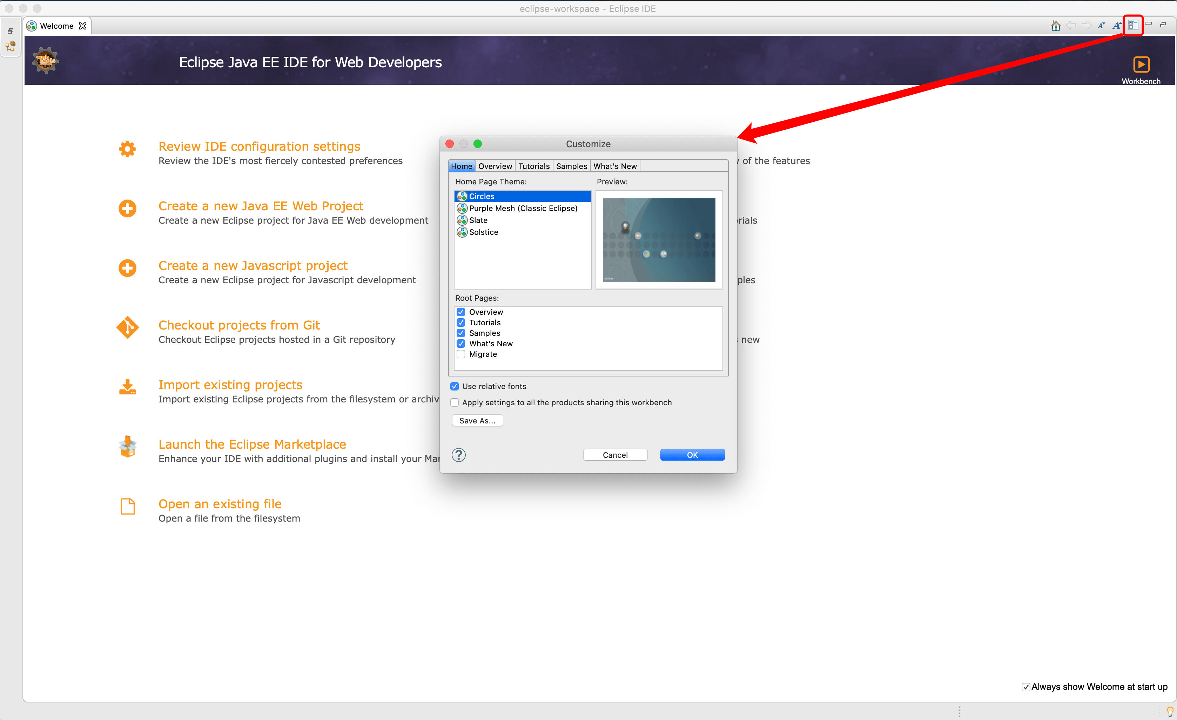The height and width of the screenshot is (720, 1177).
Task: Click the Import download icon
Action: pyautogui.click(x=127, y=387)
